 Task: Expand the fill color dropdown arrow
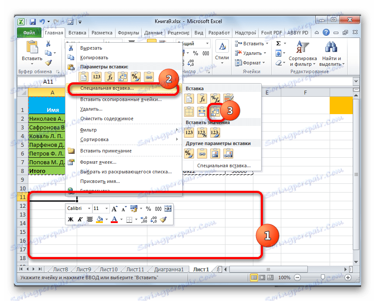(x=106, y=219)
